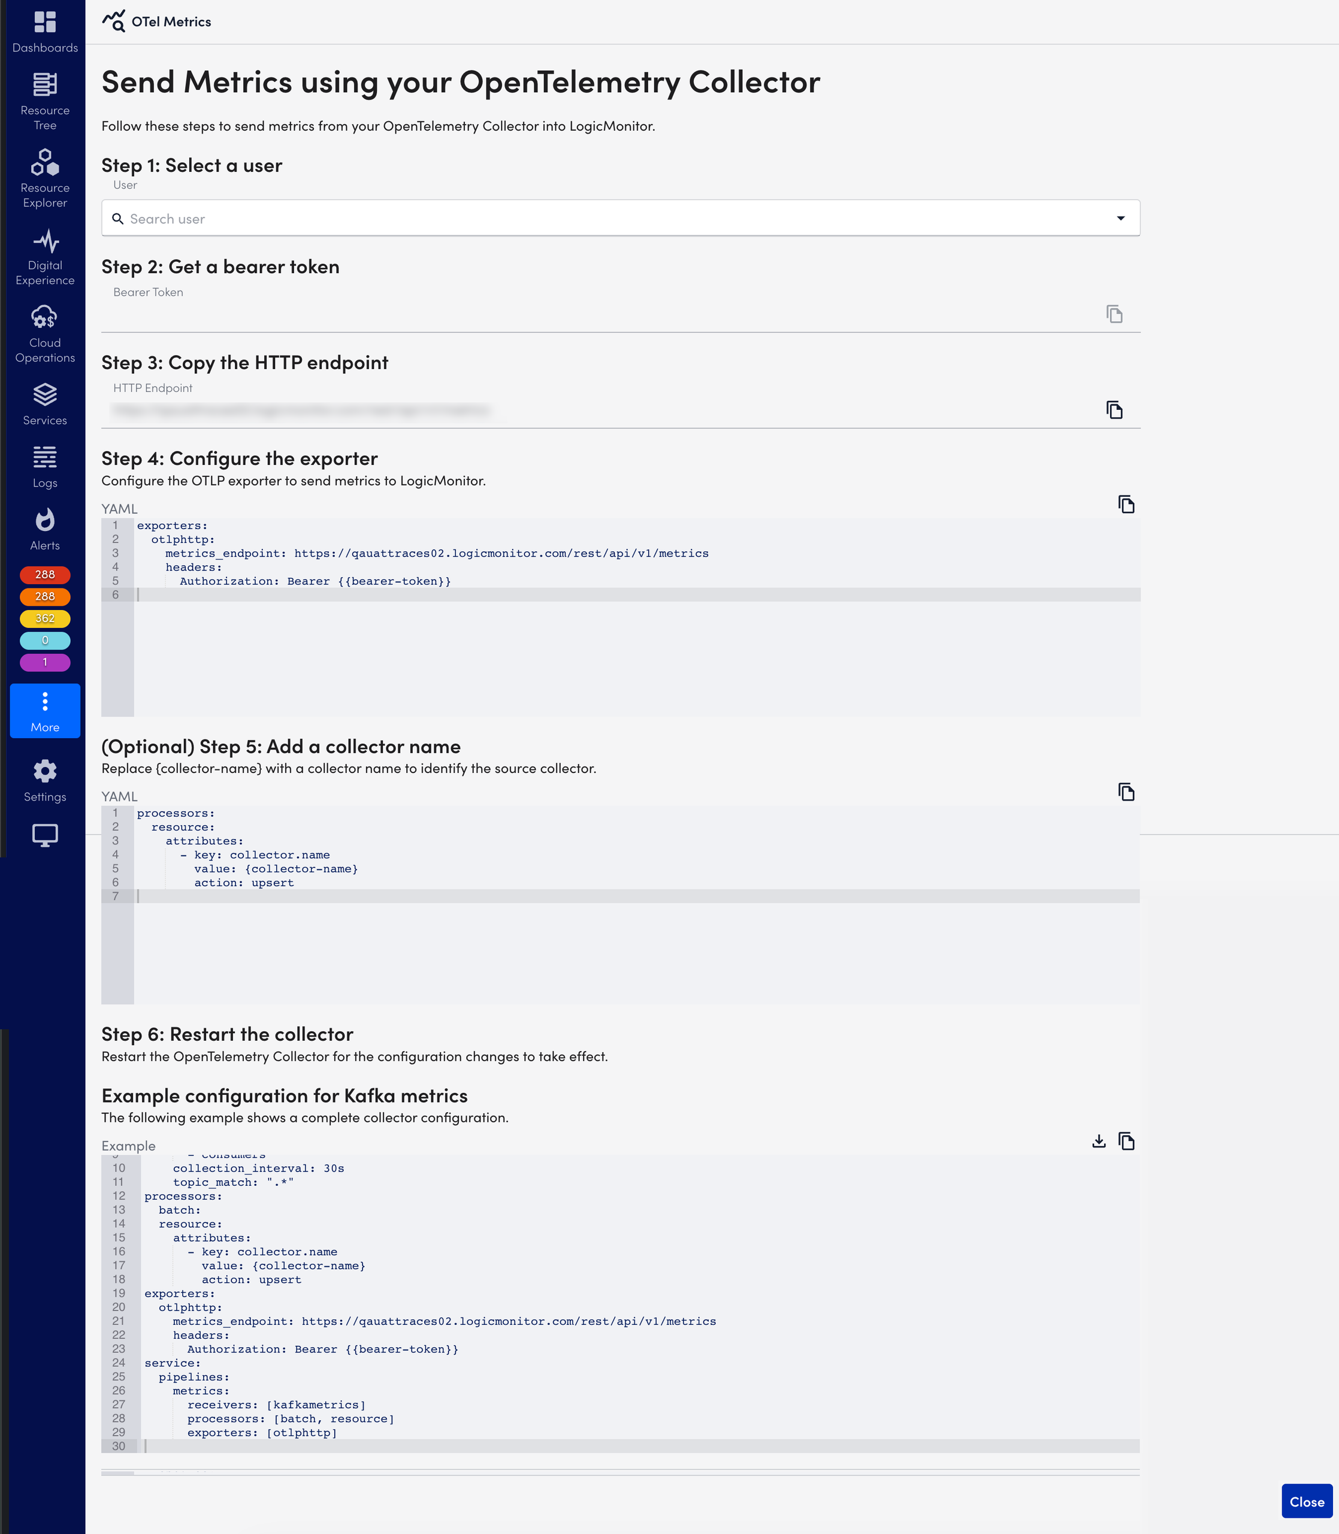Viewport: 1339px width, 1534px height.
Task: Click into the Search user field
Action: point(620,218)
